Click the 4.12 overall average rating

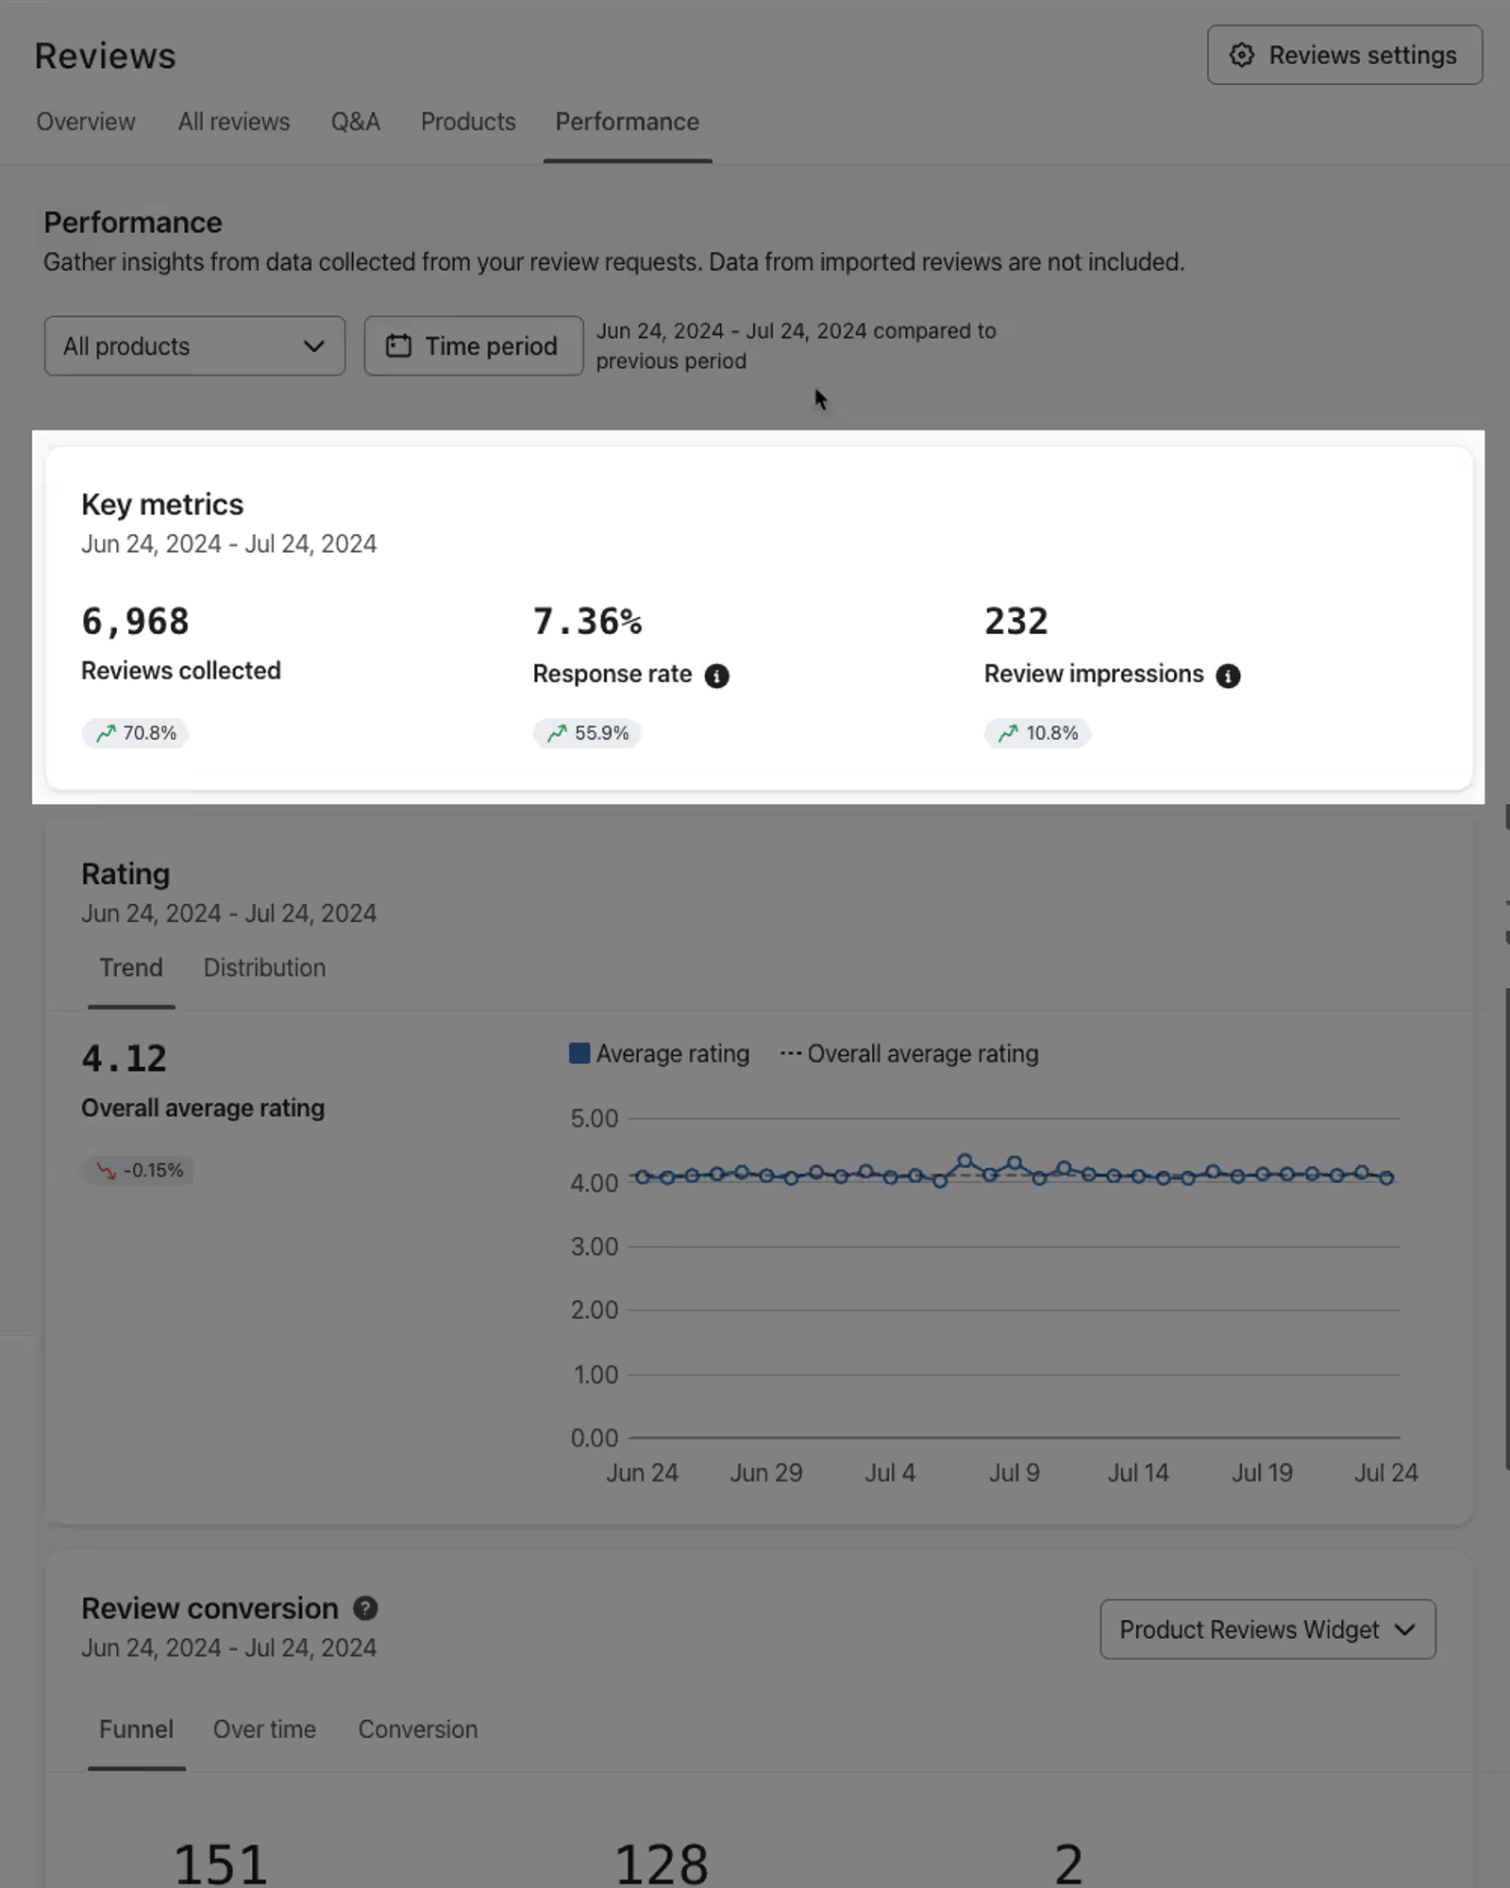(124, 1059)
